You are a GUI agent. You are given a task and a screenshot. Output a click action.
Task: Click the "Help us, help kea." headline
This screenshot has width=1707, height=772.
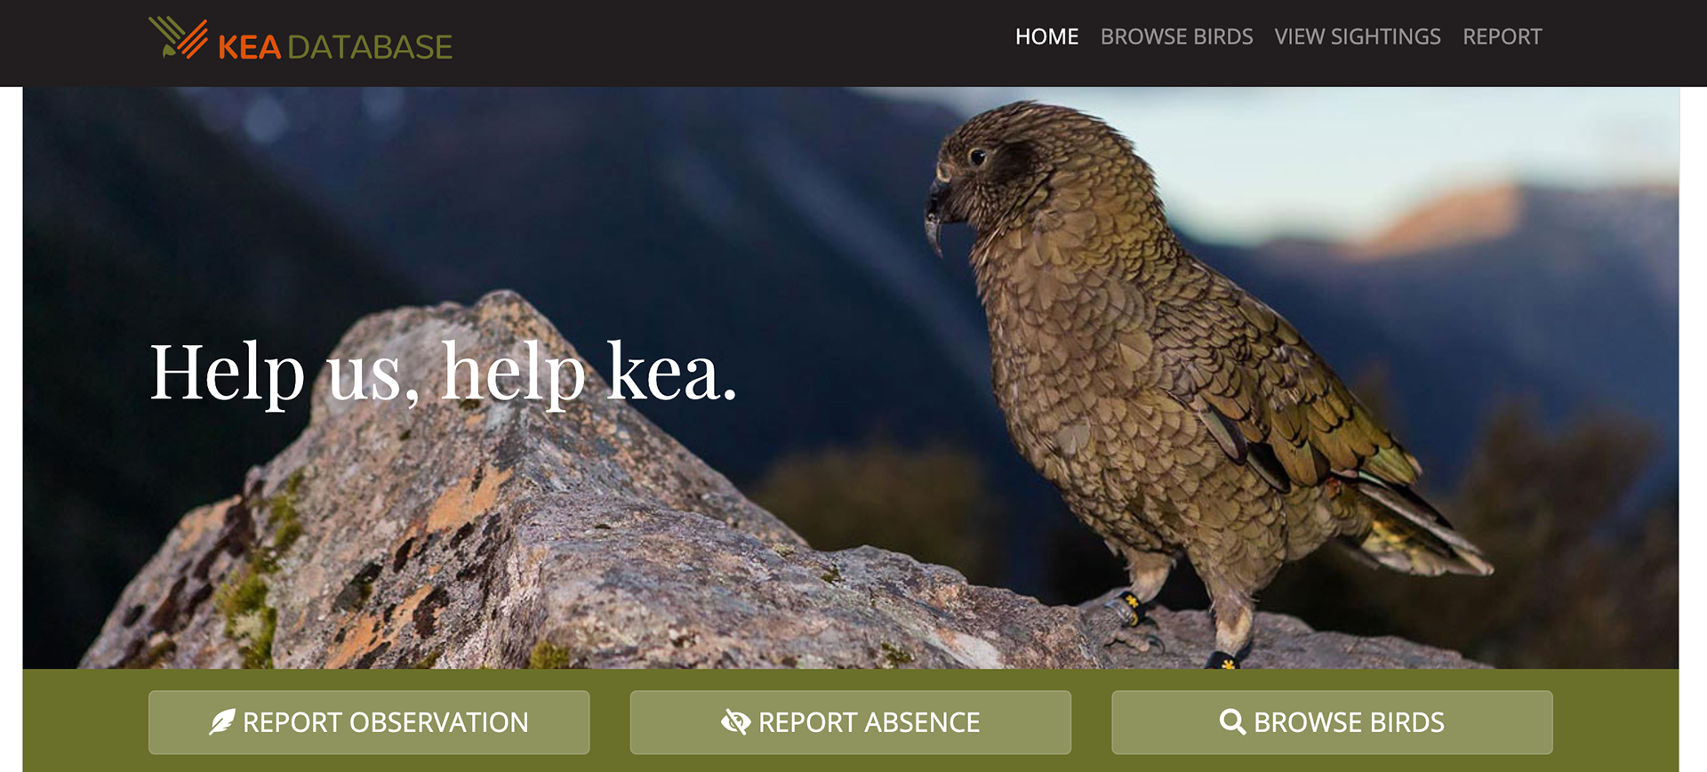point(443,373)
